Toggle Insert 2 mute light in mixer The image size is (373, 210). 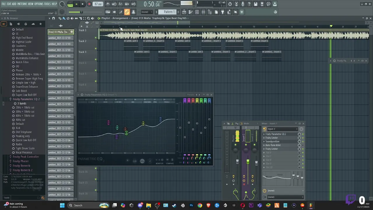(254, 145)
